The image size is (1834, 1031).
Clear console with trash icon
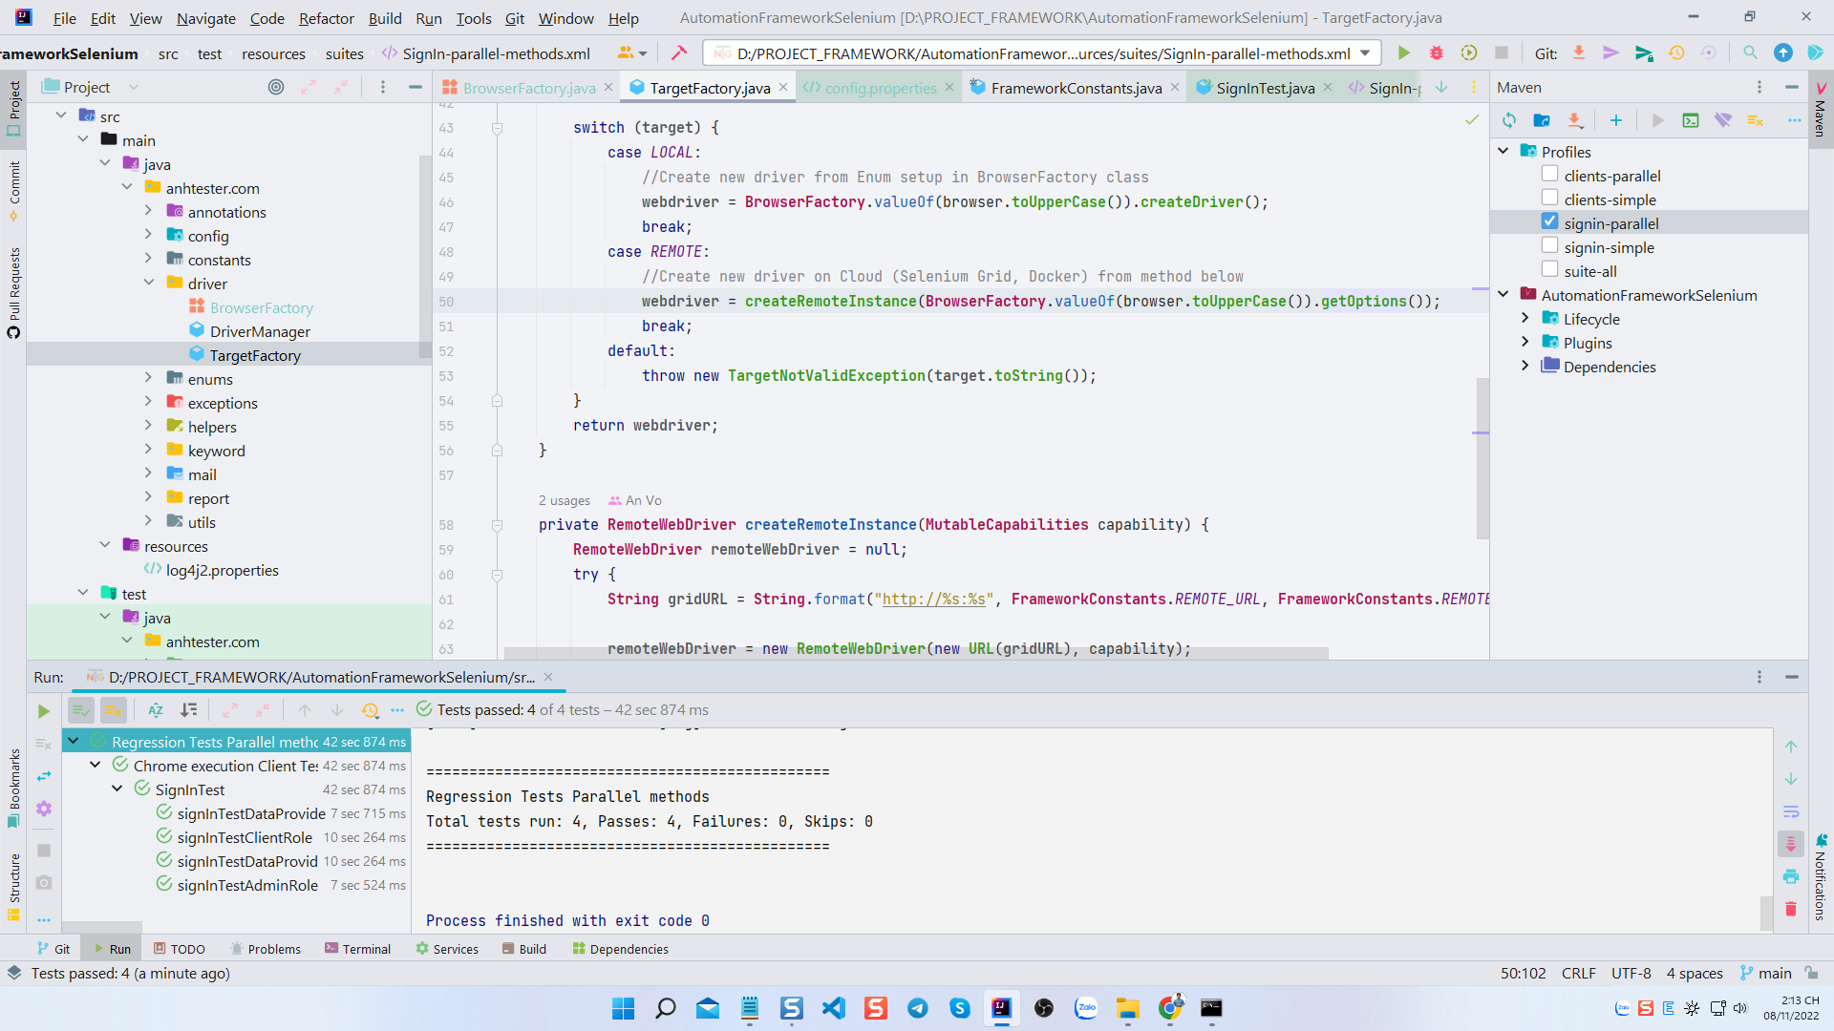pyautogui.click(x=1791, y=909)
